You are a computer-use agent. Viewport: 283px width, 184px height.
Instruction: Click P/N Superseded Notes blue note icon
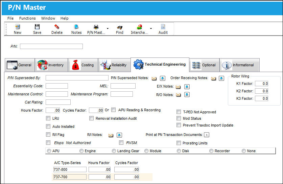[163, 78]
